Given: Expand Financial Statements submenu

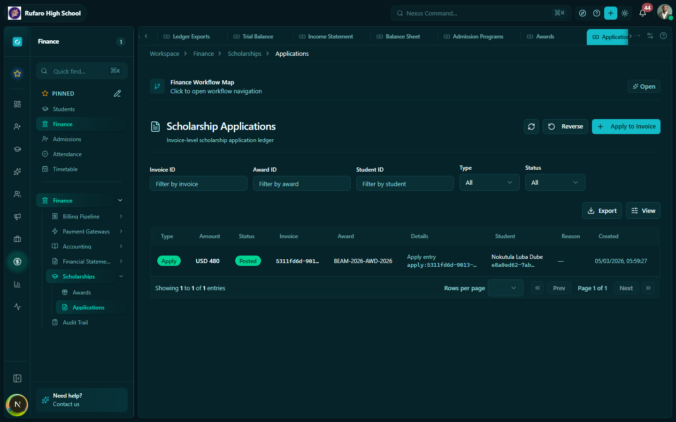Looking at the screenshot, I should pos(121,261).
